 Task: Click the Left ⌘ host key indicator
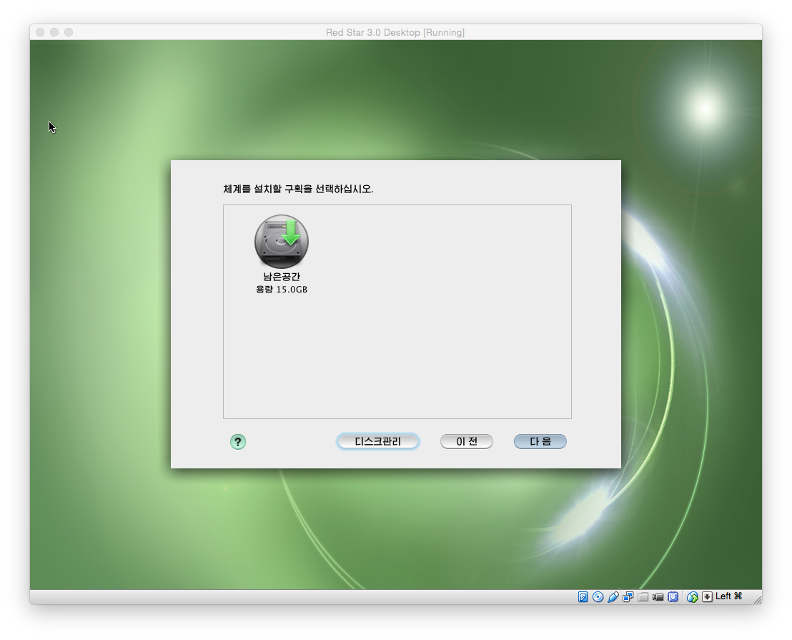(x=729, y=596)
